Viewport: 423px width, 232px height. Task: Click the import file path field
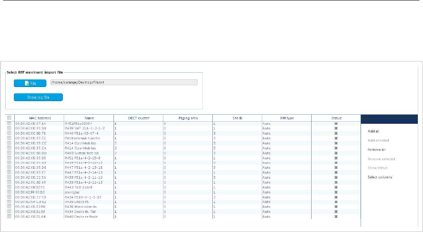click(124, 82)
